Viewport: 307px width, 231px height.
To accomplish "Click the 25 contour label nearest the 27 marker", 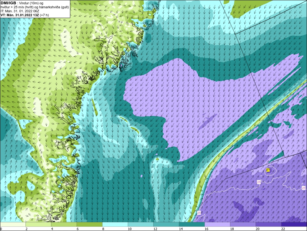I will tap(258, 182).
